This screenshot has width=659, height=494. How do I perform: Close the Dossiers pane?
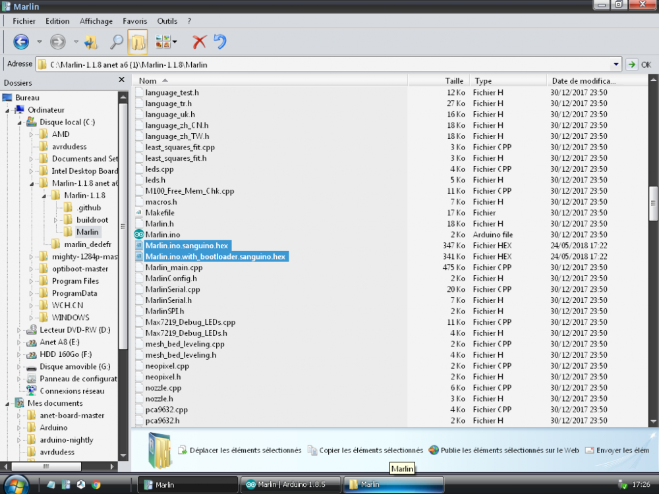click(121, 80)
